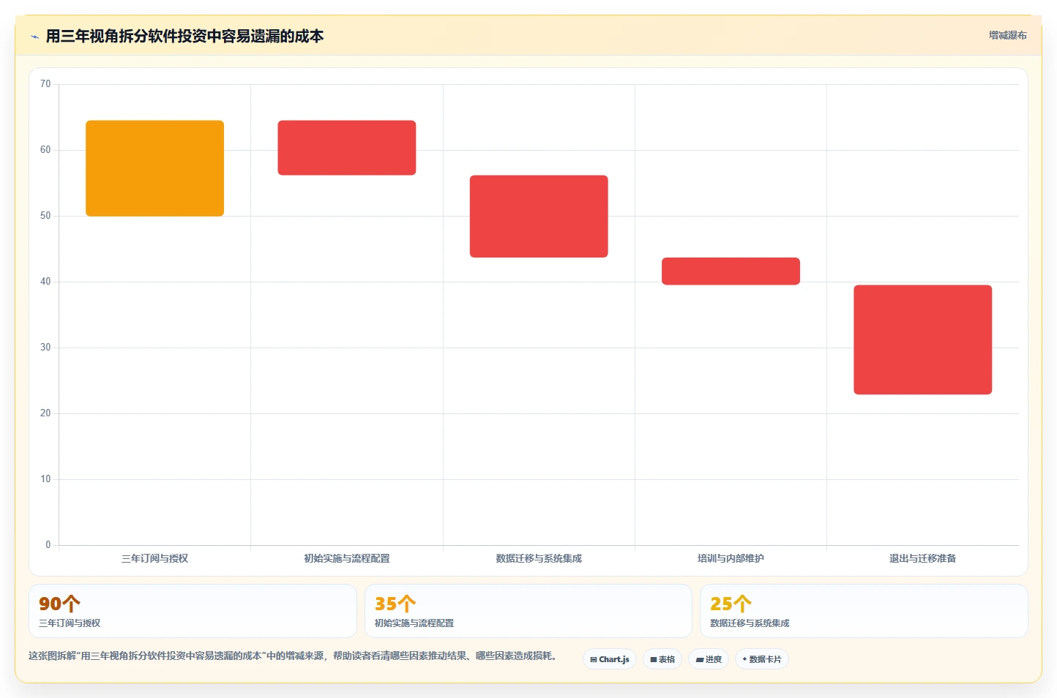Click the y-axis value 30
This screenshot has height=698, width=1057.
coord(45,348)
